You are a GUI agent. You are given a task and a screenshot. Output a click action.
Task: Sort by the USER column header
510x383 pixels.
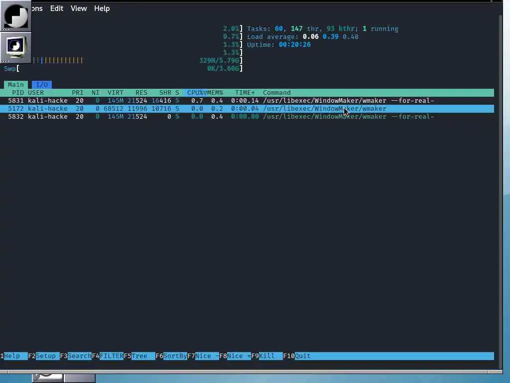(36, 93)
